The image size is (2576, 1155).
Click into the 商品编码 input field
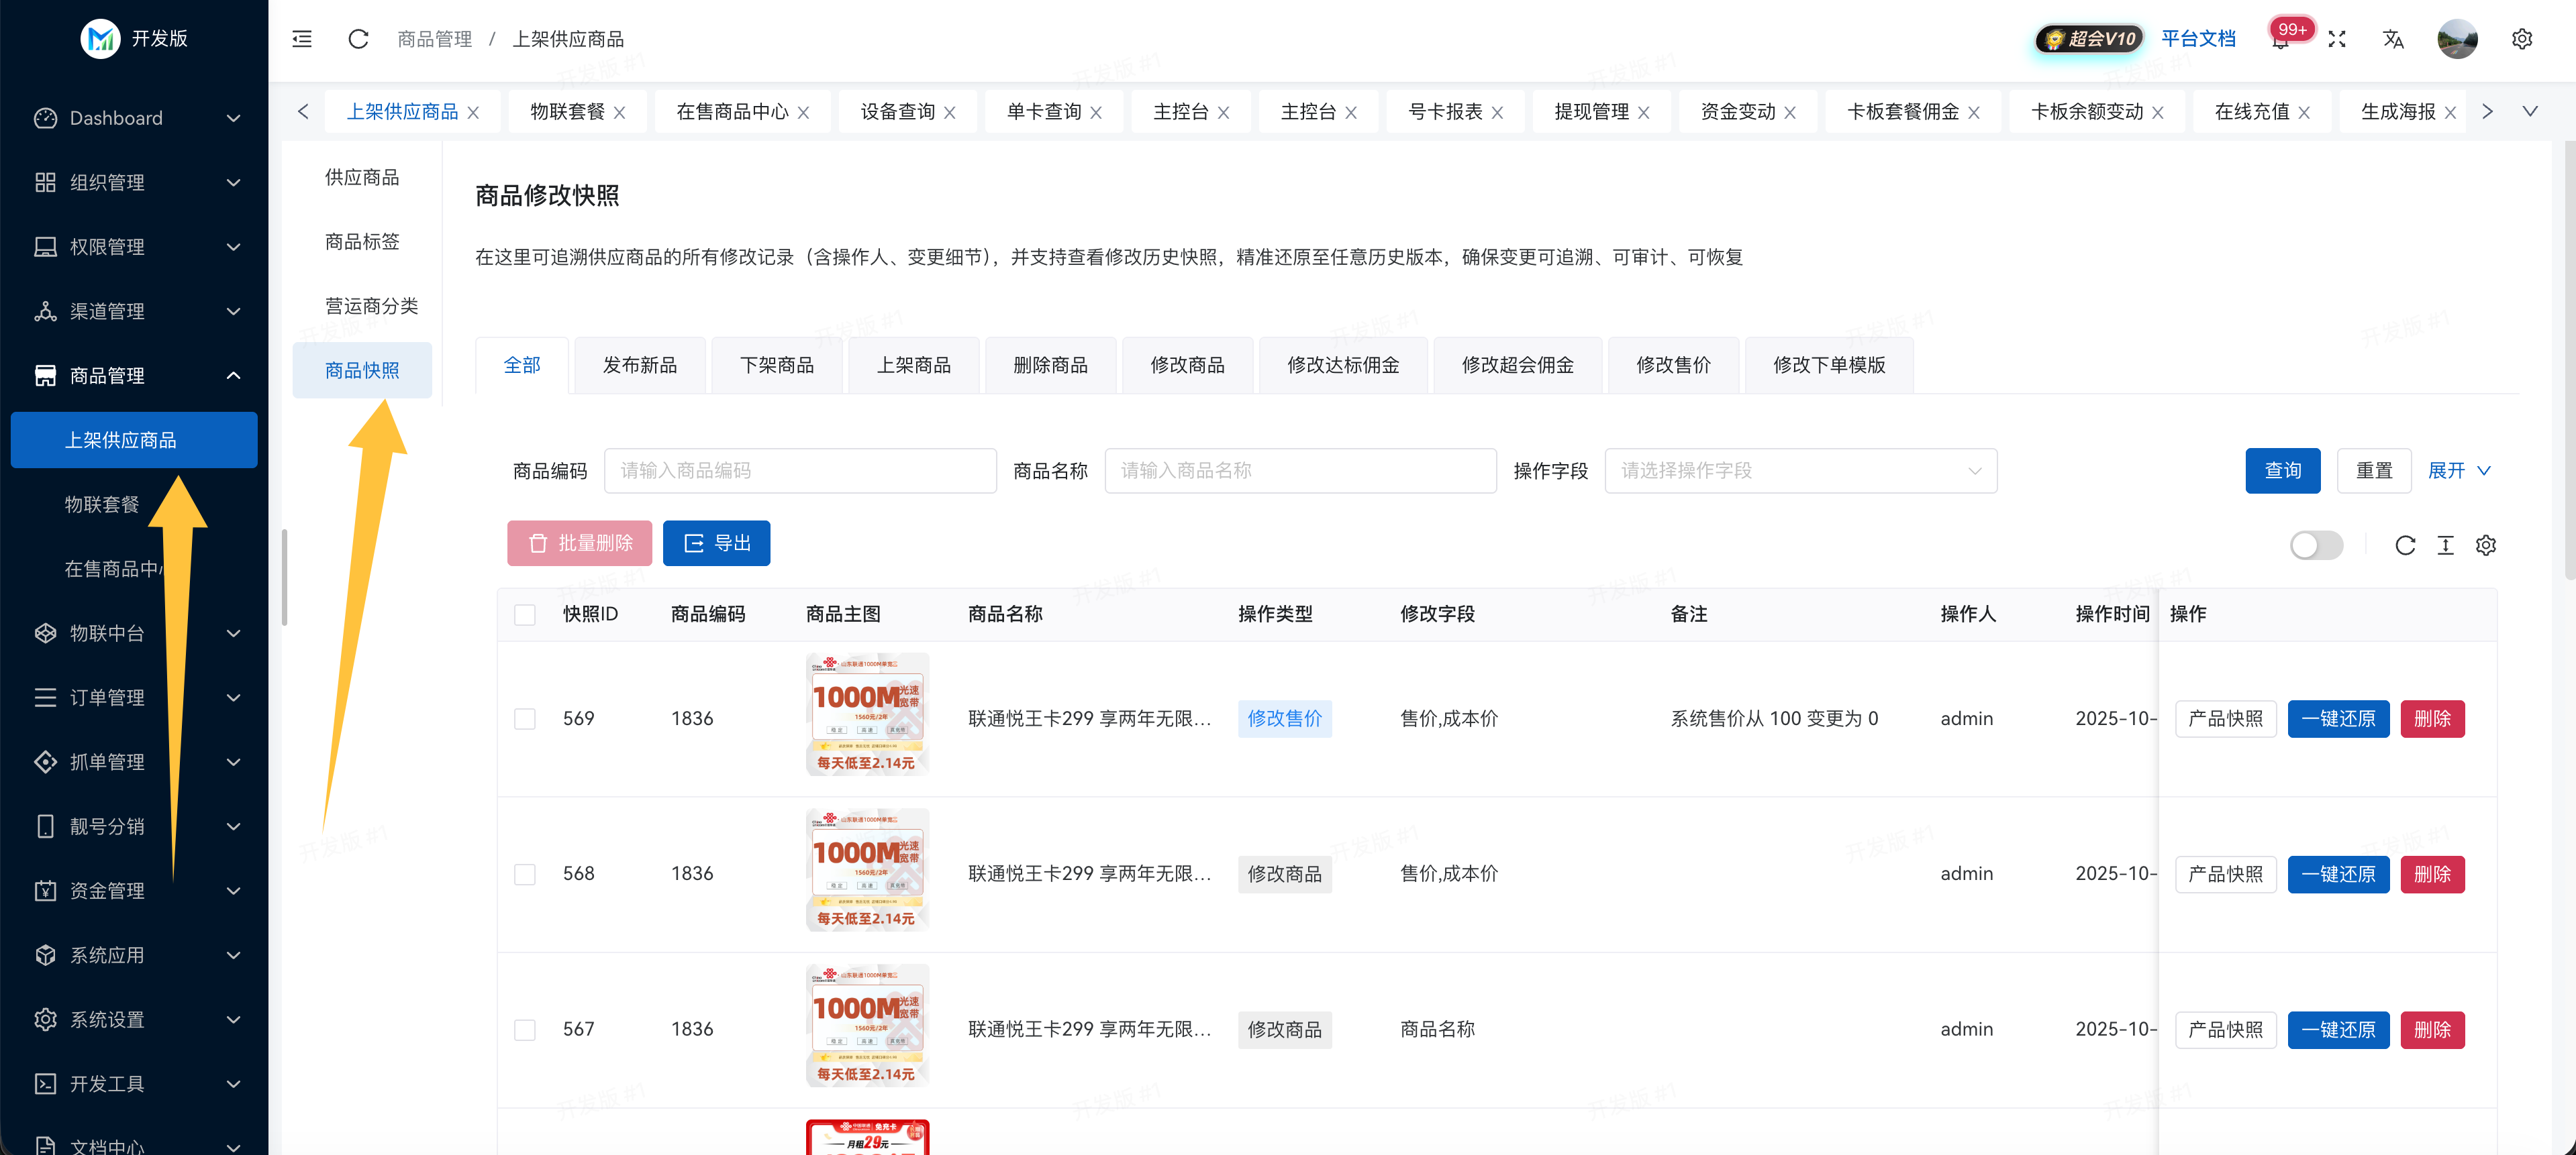(x=800, y=471)
